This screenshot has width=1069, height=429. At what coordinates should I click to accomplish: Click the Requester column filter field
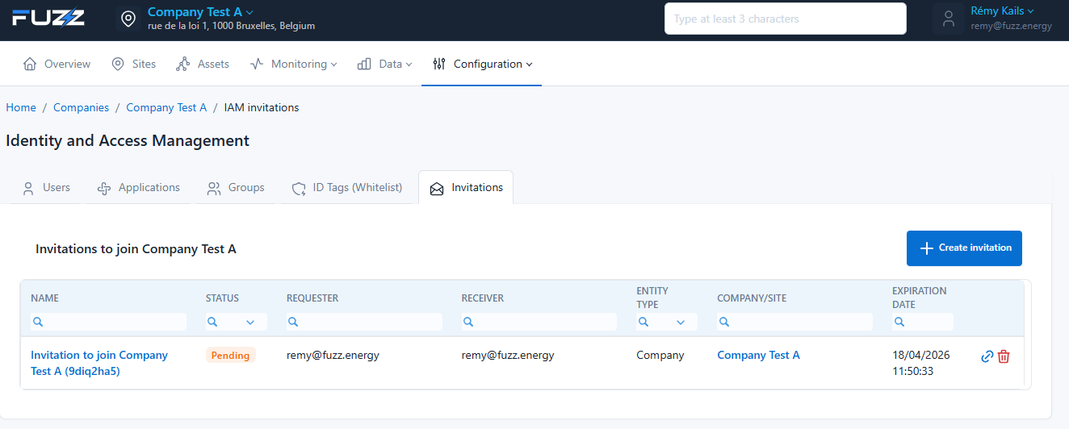(x=364, y=322)
